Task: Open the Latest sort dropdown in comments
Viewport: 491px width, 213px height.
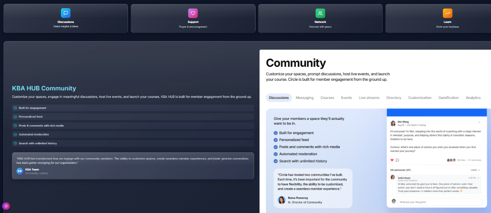Action: [475, 170]
